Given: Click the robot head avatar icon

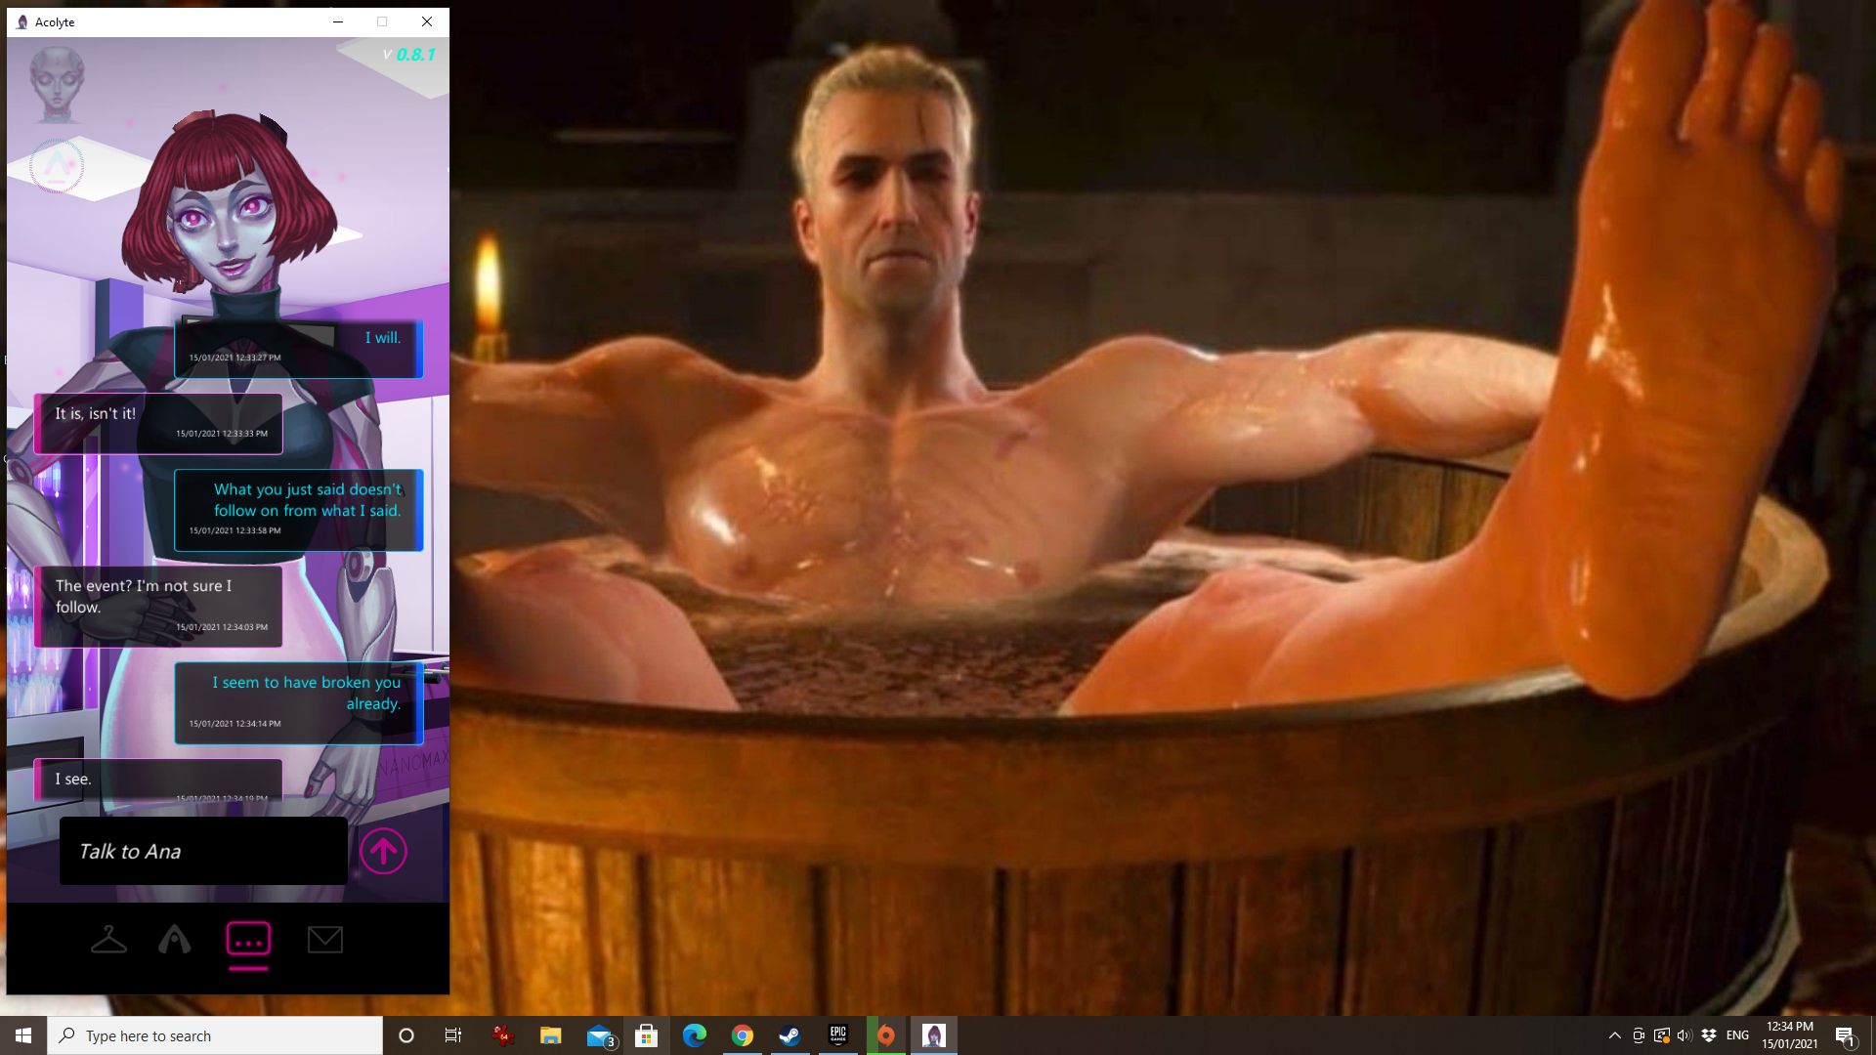Looking at the screenshot, I should coord(57,84).
